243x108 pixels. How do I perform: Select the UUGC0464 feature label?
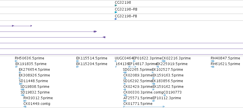tap(124, 58)
